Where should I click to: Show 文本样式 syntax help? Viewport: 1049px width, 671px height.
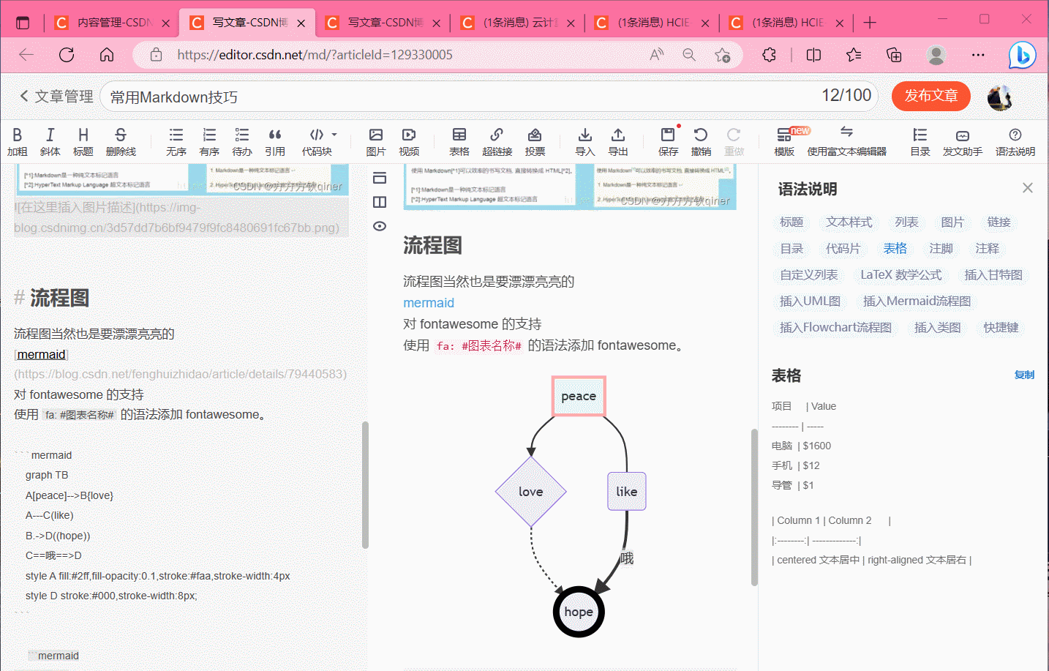(849, 222)
